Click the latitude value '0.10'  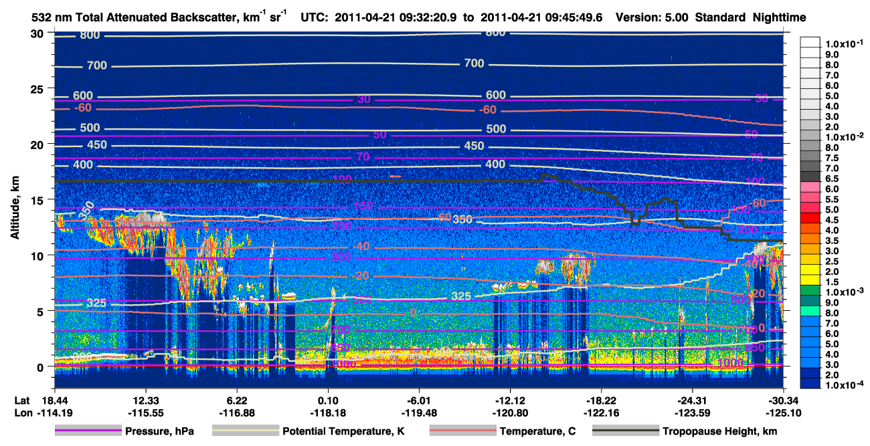pos(327,401)
